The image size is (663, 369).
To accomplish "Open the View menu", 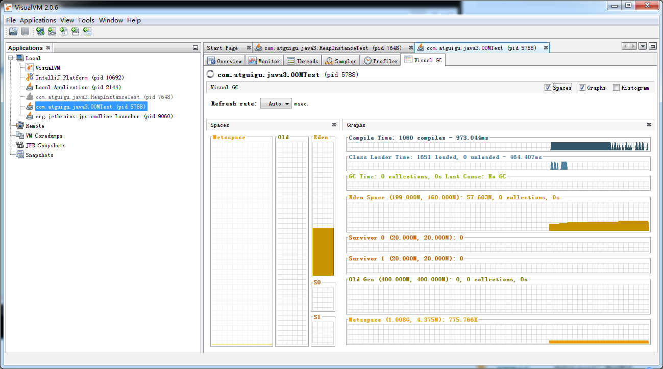I will 67,20.
